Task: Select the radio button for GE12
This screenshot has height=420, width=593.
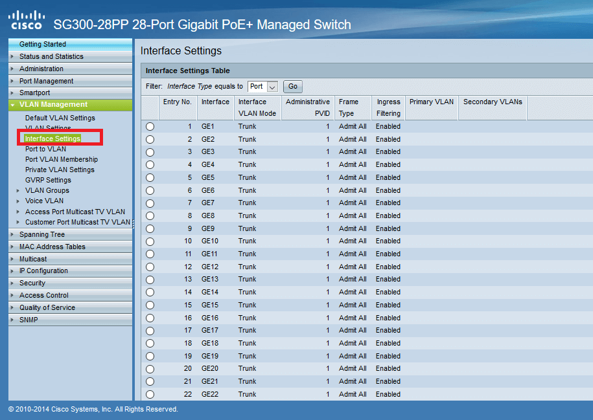Action: coord(150,267)
